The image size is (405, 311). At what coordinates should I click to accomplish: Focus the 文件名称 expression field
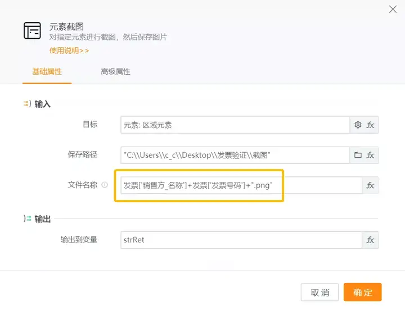(x=241, y=185)
